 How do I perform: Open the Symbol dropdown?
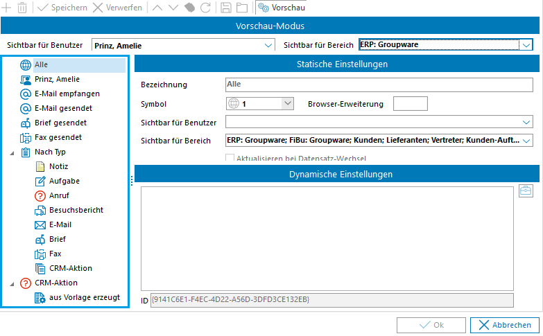(x=288, y=104)
